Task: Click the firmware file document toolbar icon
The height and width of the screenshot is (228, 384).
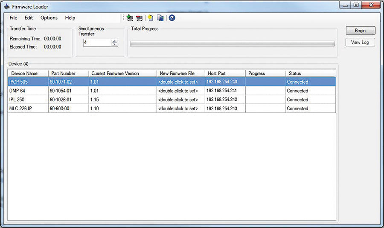Action: click(160, 18)
